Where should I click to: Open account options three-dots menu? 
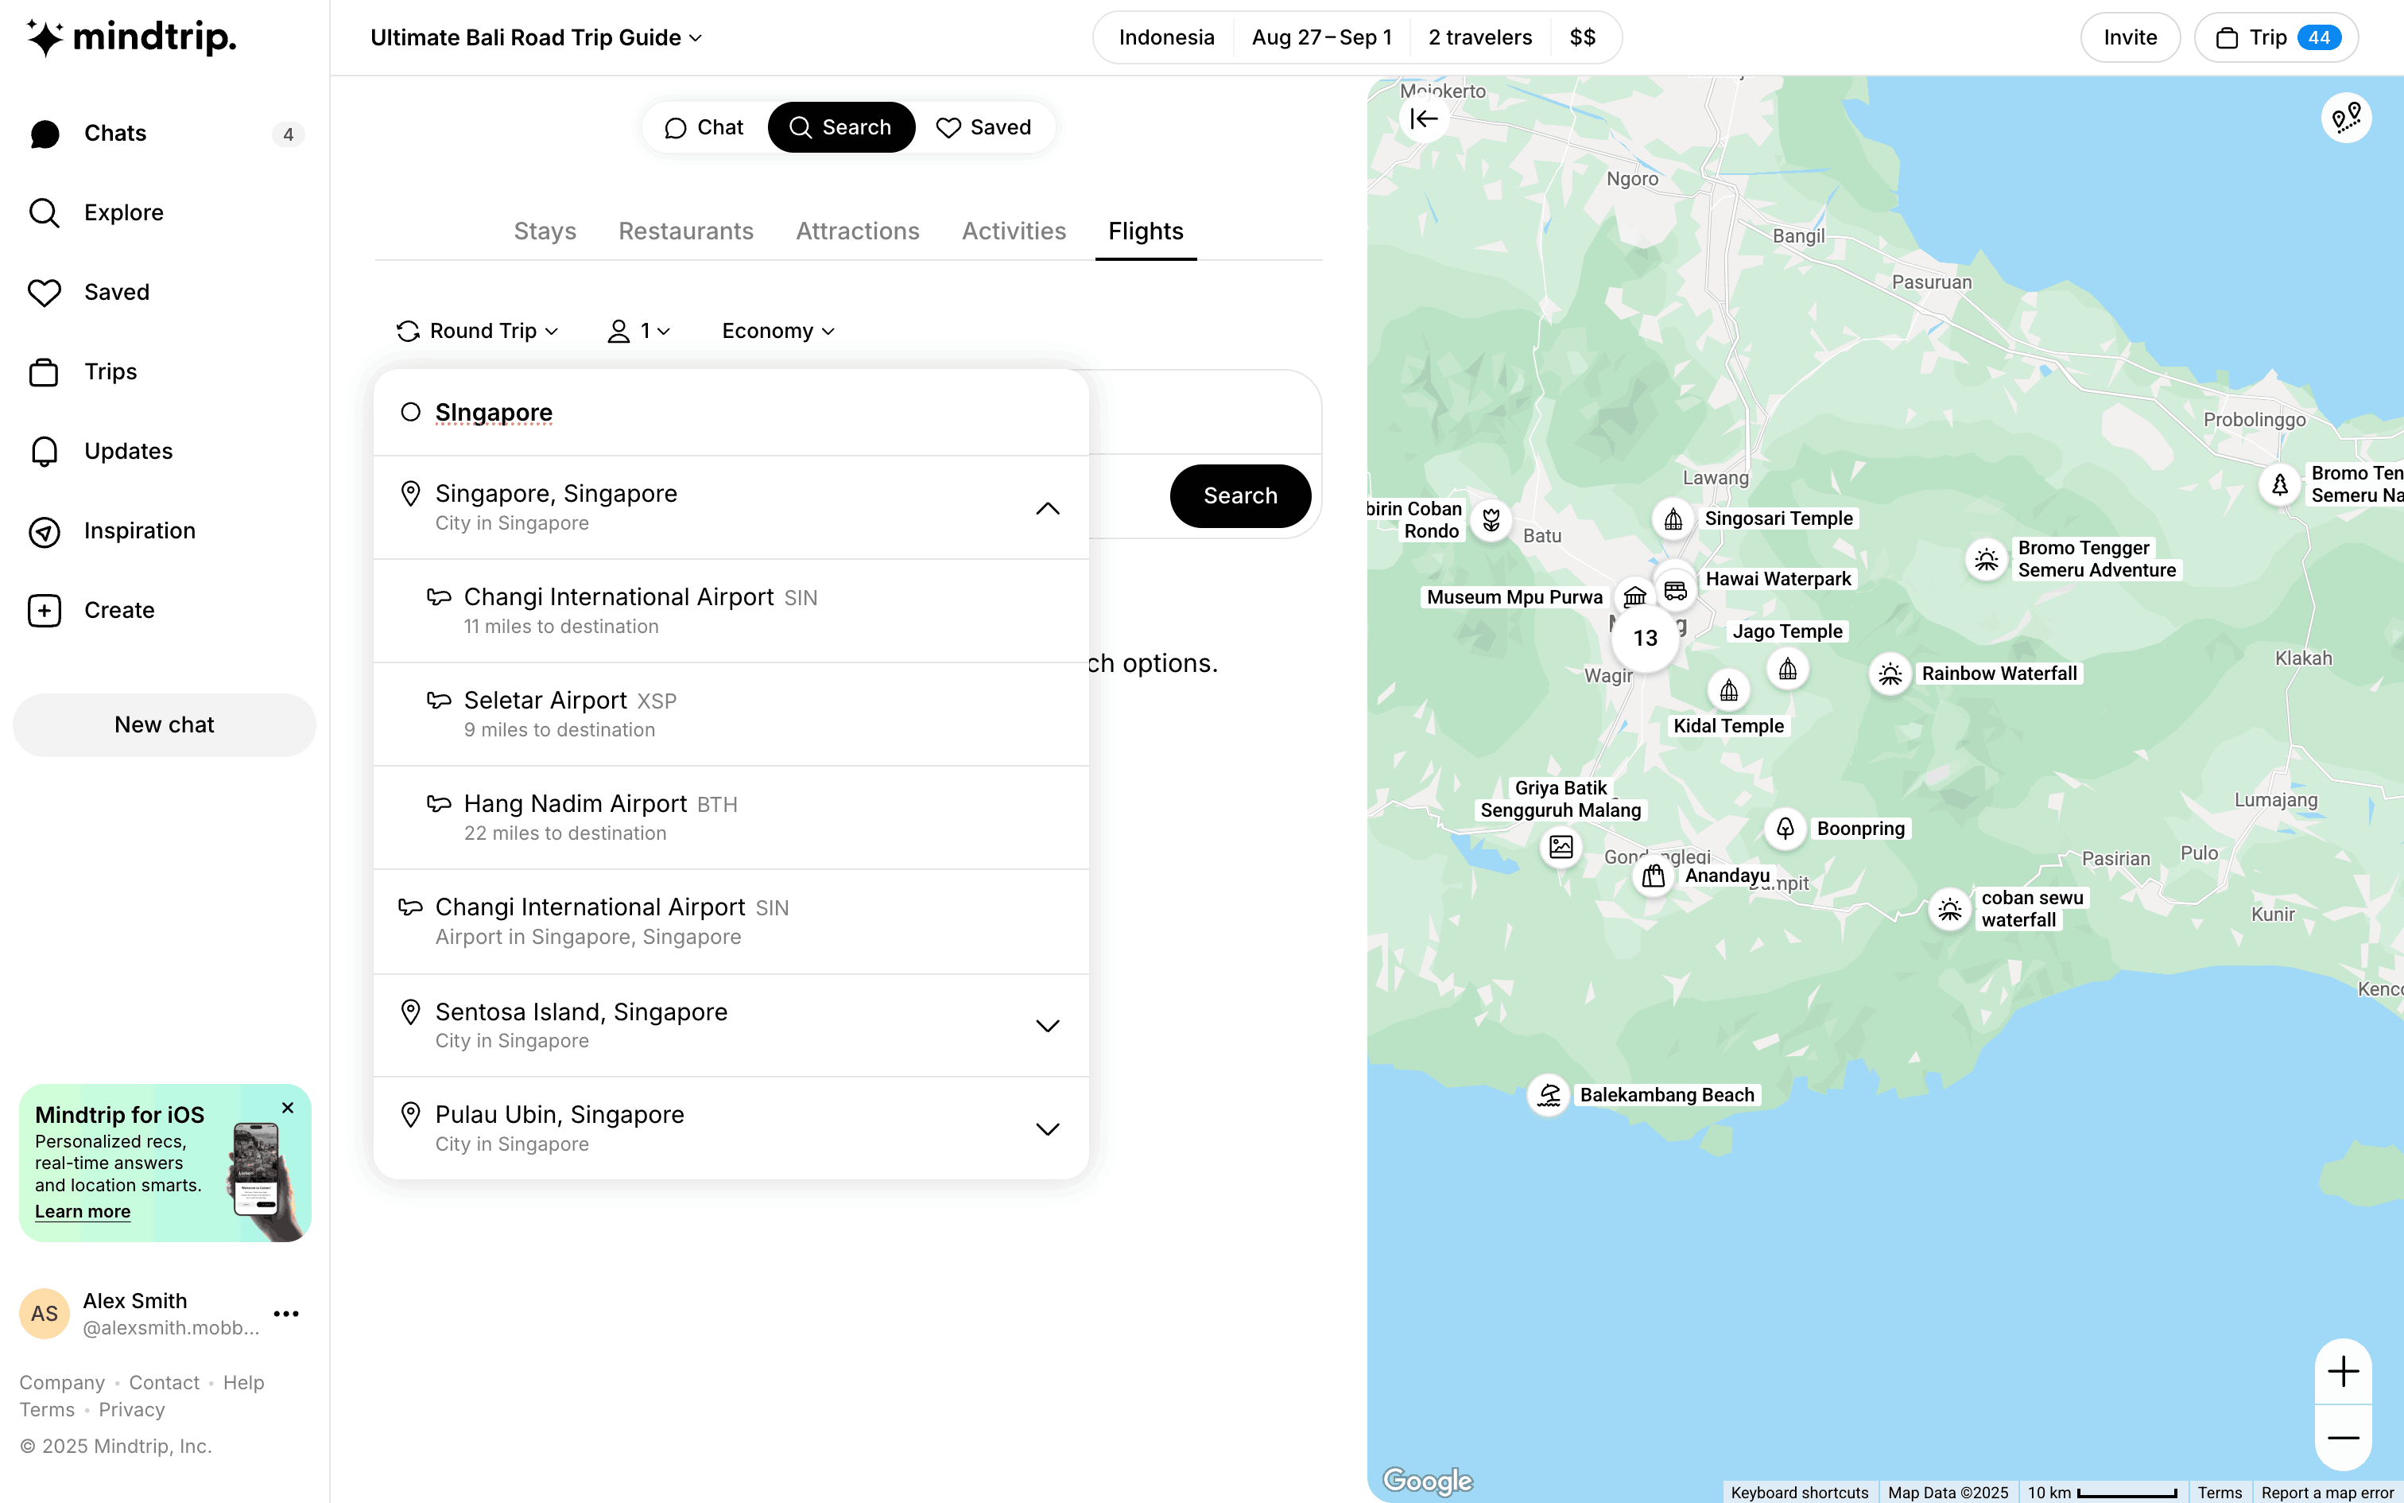click(286, 1314)
